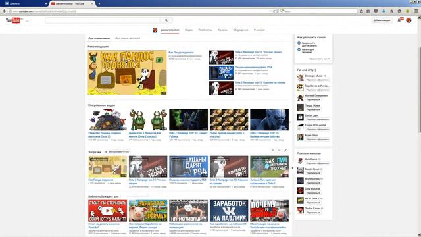Screen dimensions: 421x237
Task: Click the page vertical scrollbar thumb
Action: click(419, 89)
